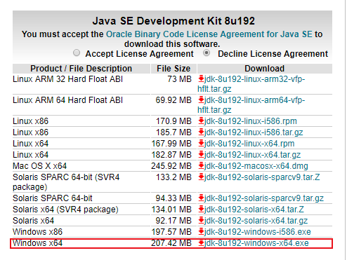Image resolution: width=347 pixels, height=260 pixels.
Task: Download jdk-8u192-linux-i586.rpm link
Action: (x=250, y=121)
